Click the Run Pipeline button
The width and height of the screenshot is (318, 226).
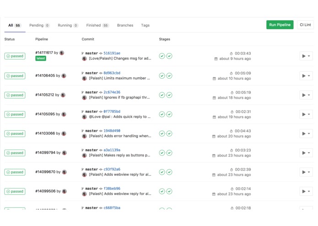click(x=280, y=25)
